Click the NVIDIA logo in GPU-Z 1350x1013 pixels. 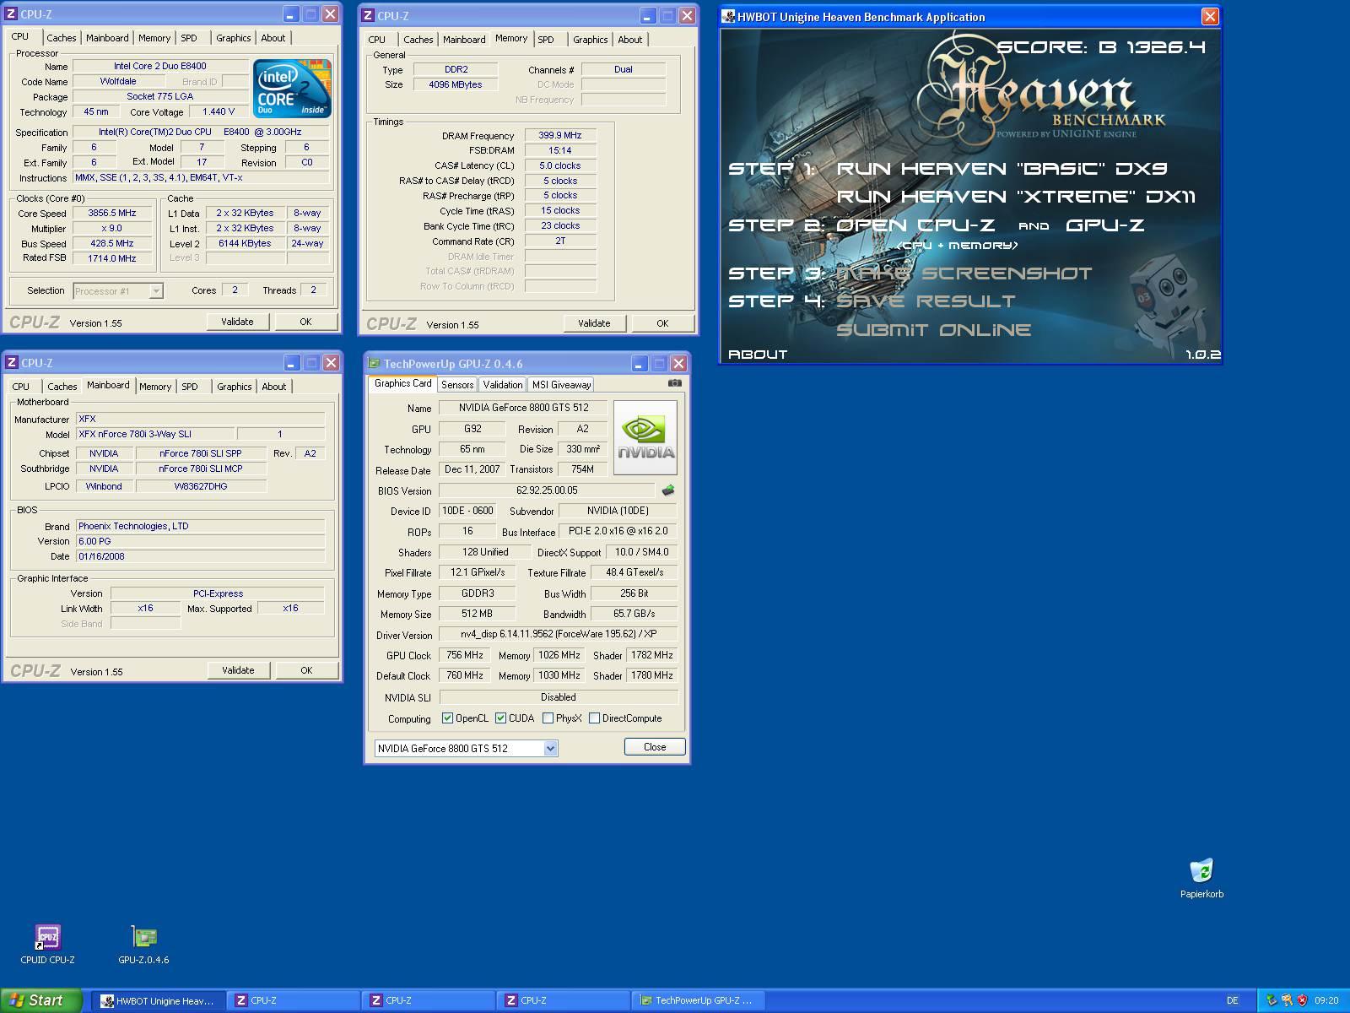click(x=645, y=437)
